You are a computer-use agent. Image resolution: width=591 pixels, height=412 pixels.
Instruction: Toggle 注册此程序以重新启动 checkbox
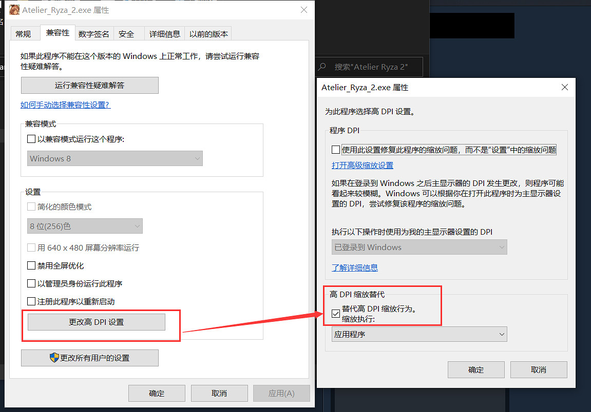coord(31,301)
